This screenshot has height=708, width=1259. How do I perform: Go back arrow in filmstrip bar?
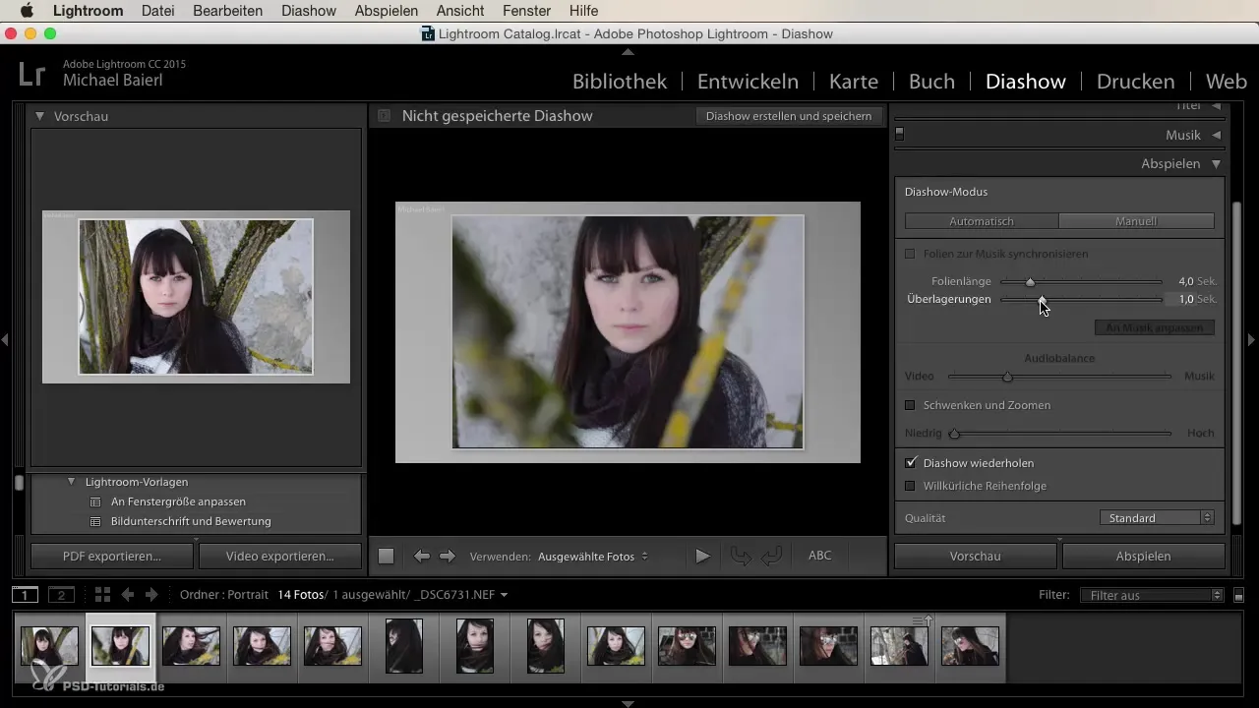(x=128, y=595)
